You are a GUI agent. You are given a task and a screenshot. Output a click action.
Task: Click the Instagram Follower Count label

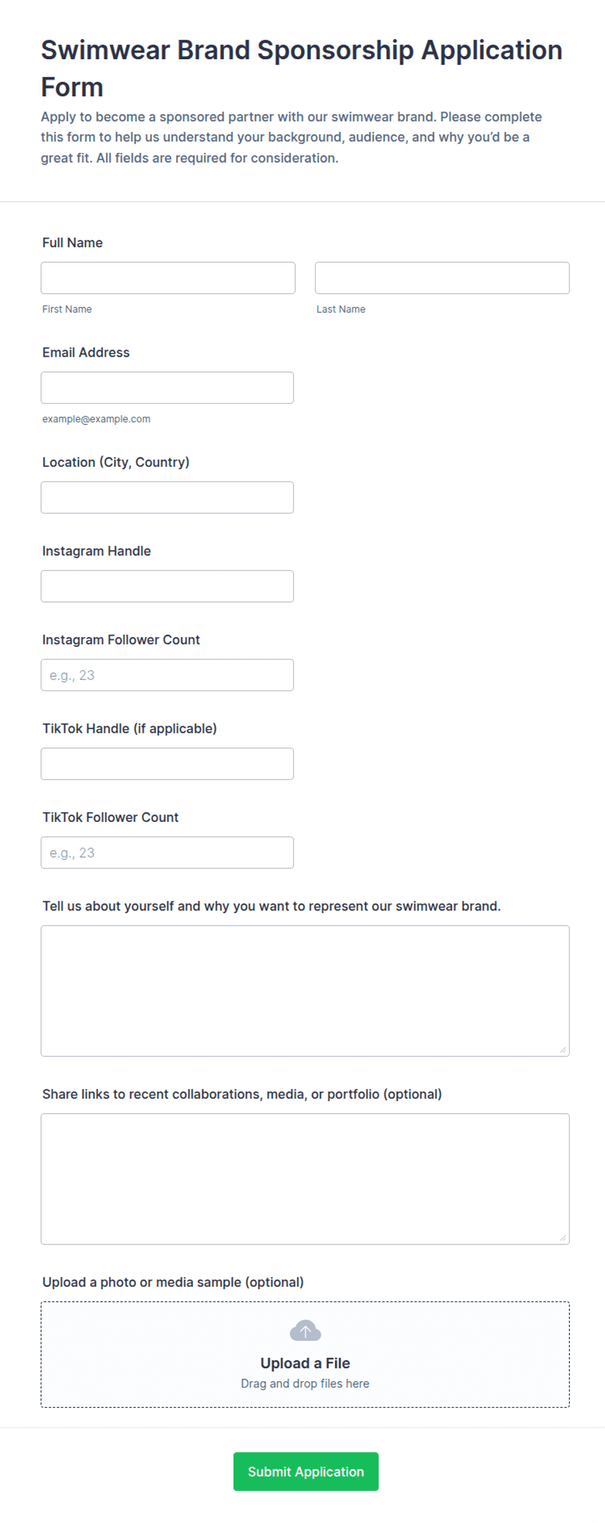coord(121,640)
